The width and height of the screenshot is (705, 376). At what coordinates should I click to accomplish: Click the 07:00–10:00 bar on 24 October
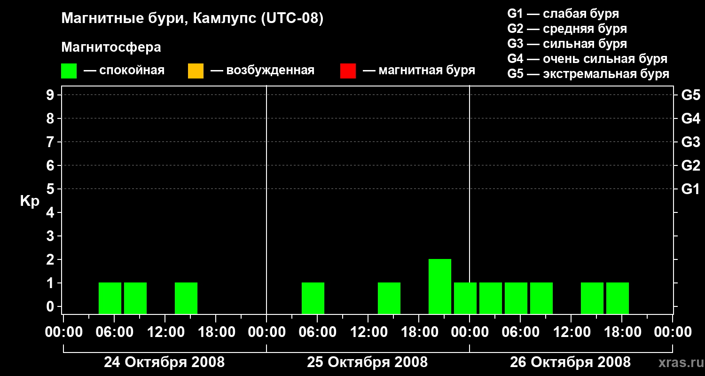tap(135, 298)
